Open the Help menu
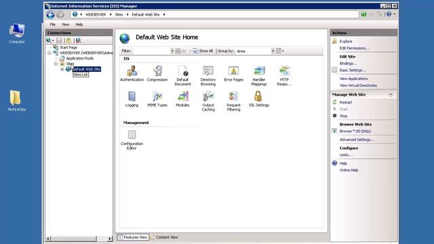The width and height of the screenshot is (434, 244). 79,24
